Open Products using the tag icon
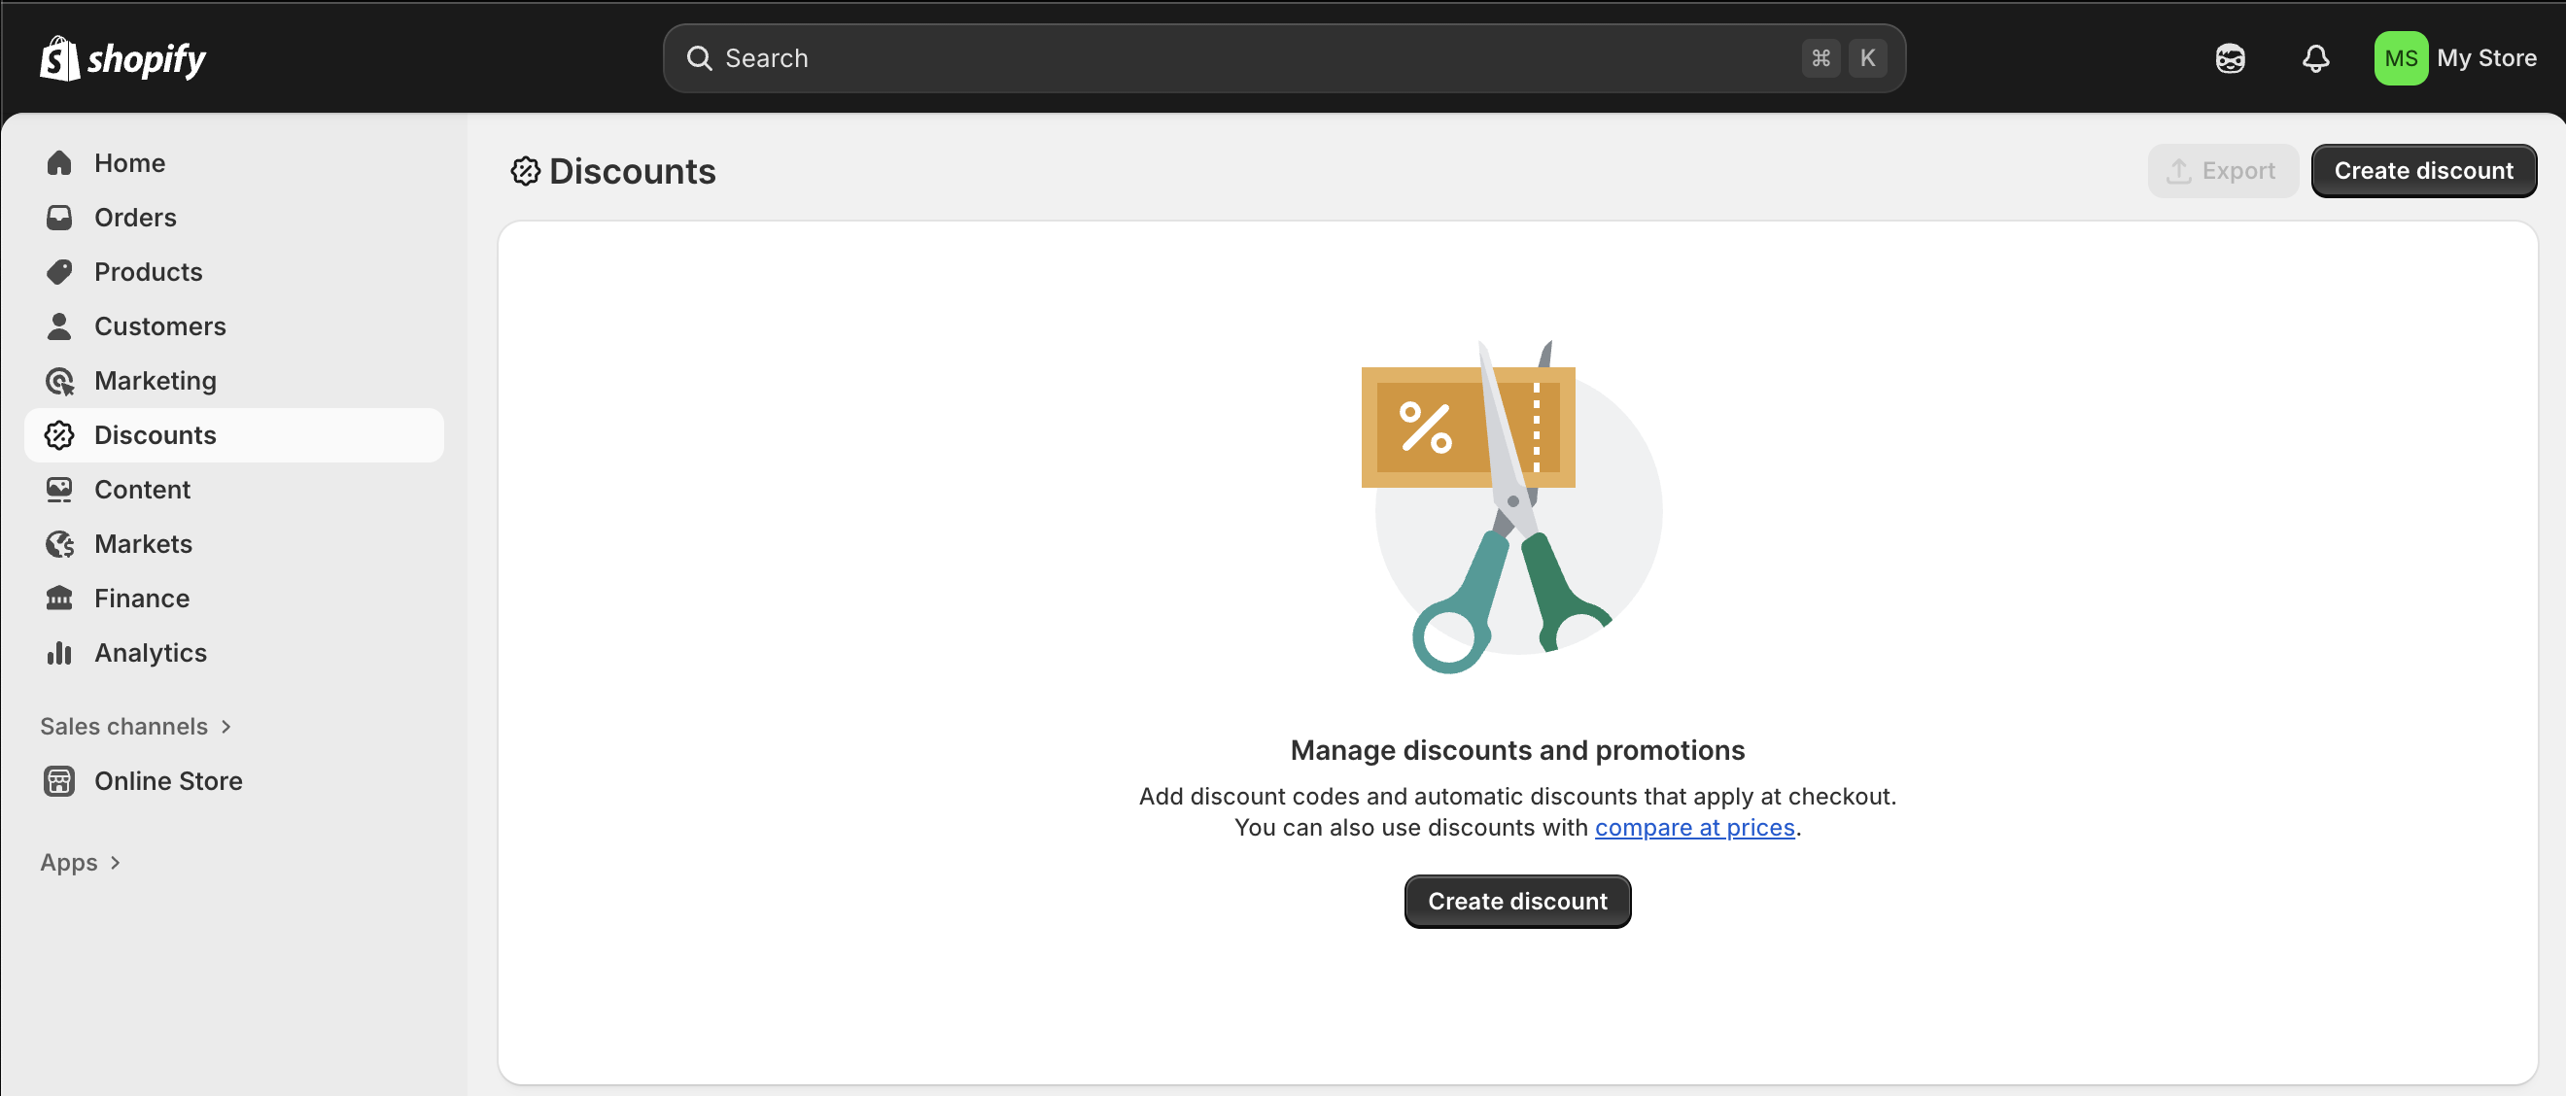The image size is (2566, 1096). (59, 271)
